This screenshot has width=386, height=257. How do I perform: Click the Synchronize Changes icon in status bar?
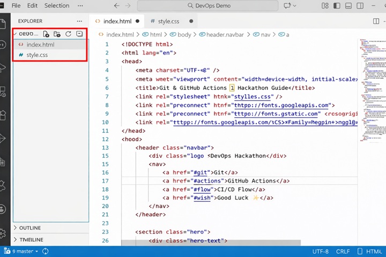(45, 251)
